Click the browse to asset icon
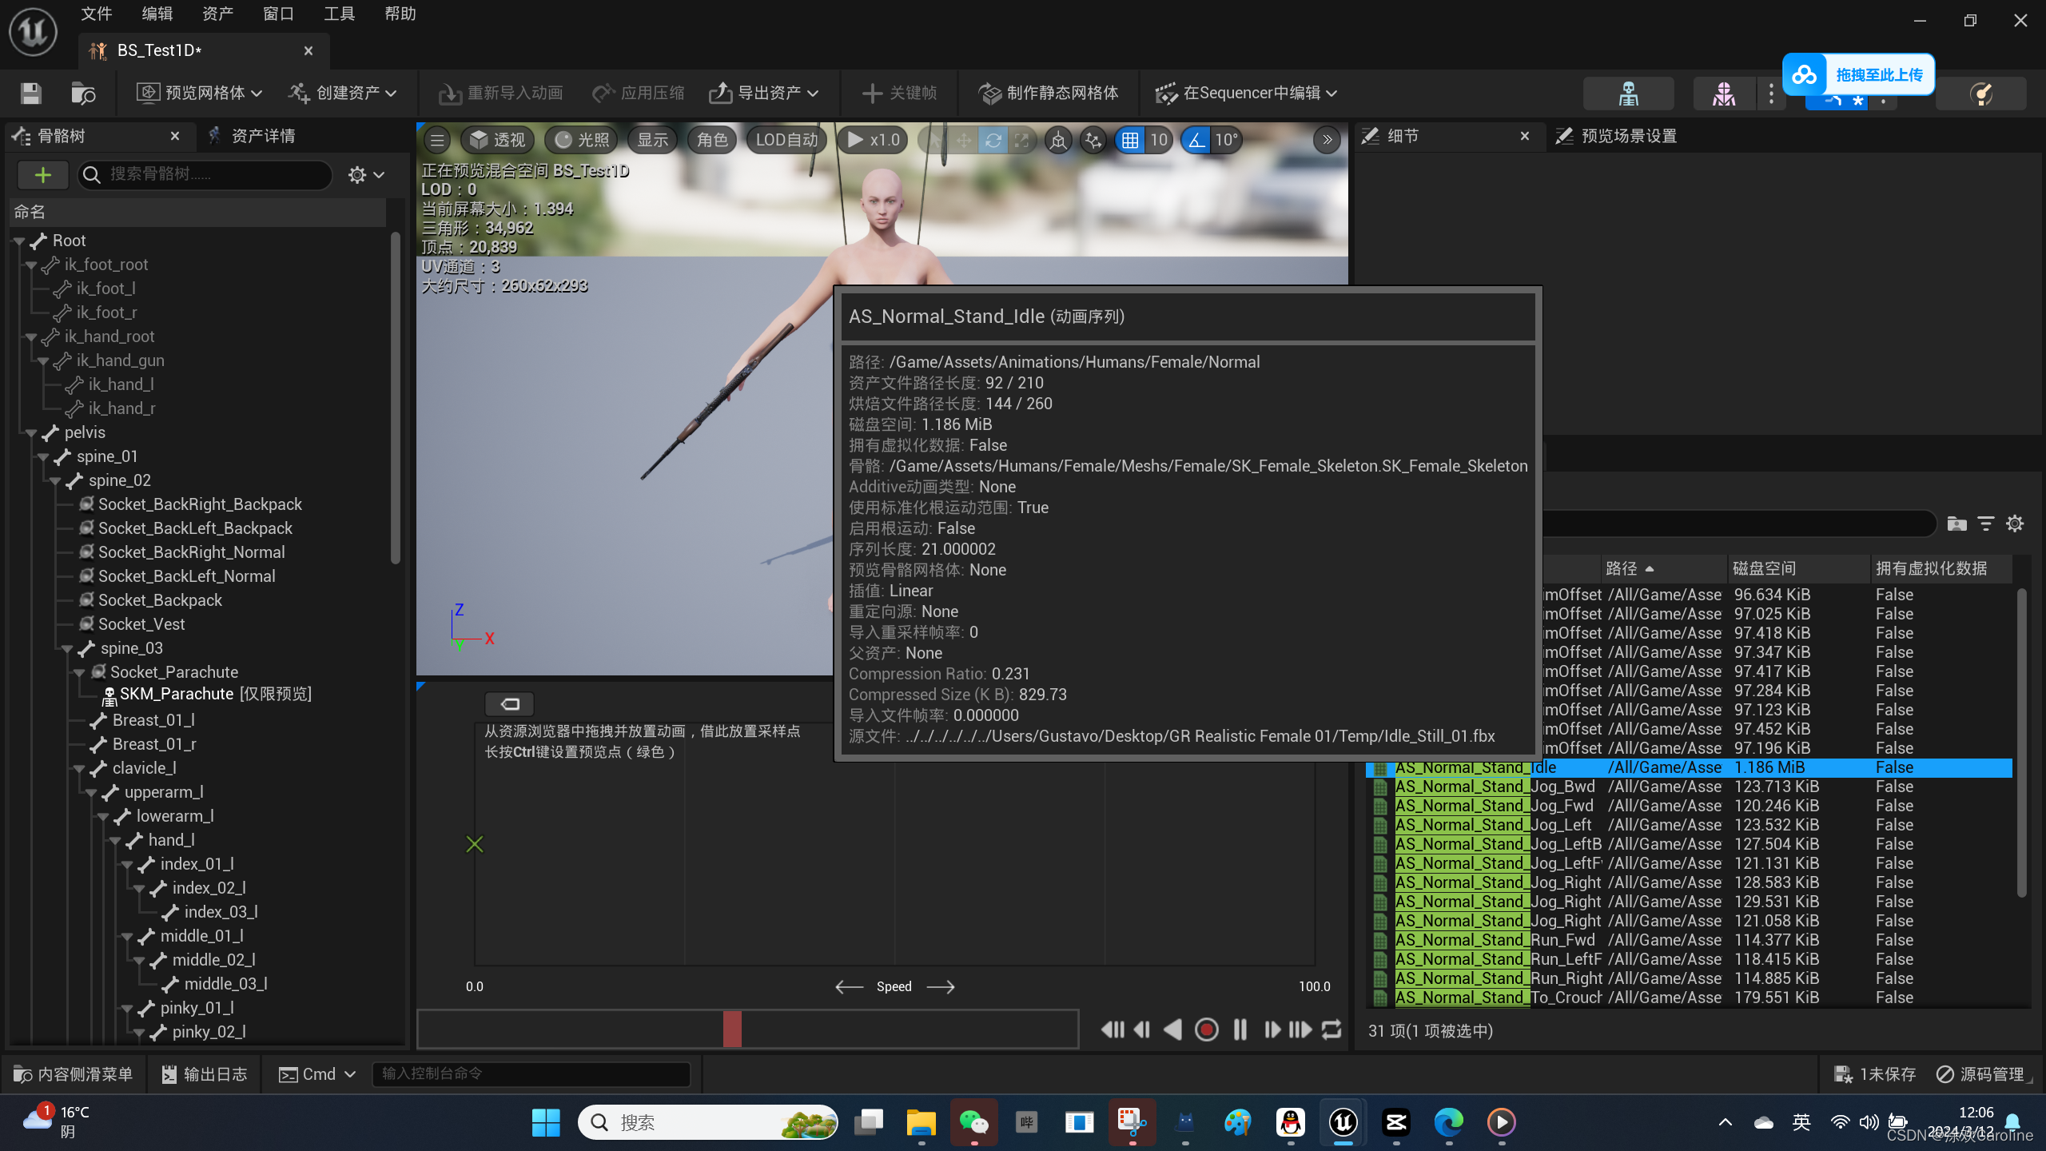The image size is (2046, 1151). tap(83, 94)
